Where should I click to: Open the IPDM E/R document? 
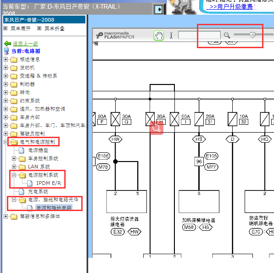point(49,183)
